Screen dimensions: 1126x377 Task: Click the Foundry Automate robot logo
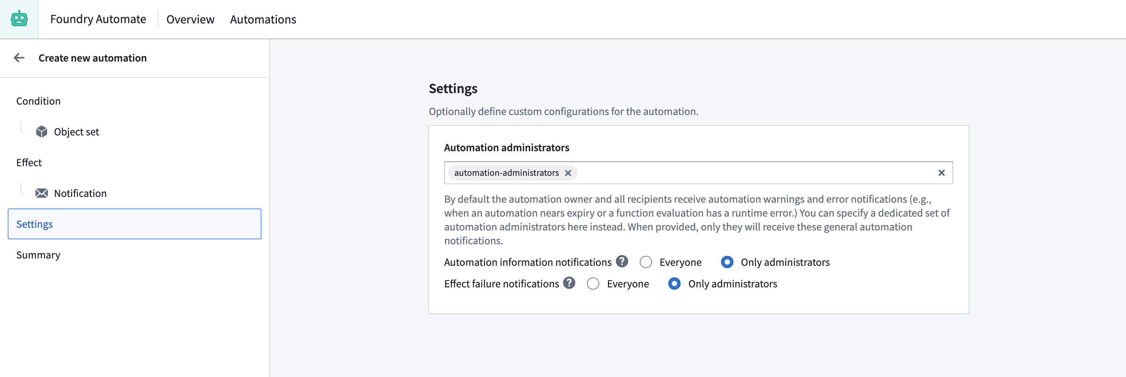[x=19, y=19]
